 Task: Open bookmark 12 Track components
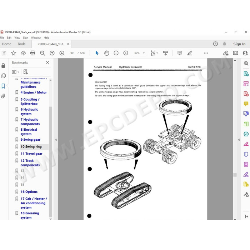[30, 163]
